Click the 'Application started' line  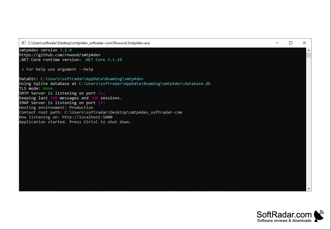(x=75, y=122)
